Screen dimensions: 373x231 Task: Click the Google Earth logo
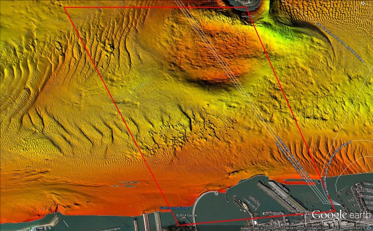coord(341,215)
